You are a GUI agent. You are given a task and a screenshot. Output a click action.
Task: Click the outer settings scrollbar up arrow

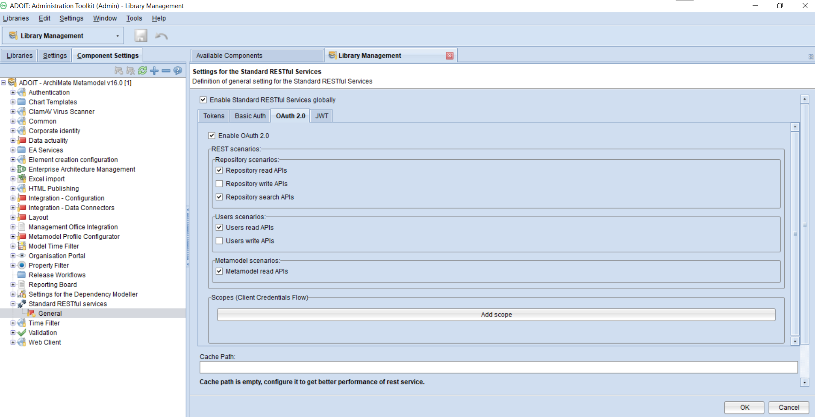[805, 99]
